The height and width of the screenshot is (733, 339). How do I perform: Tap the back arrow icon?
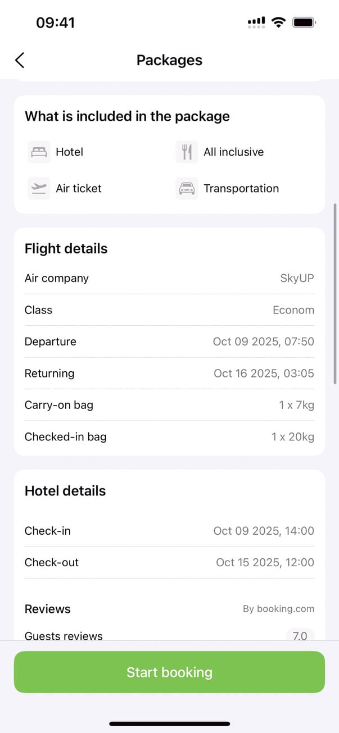(20, 60)
